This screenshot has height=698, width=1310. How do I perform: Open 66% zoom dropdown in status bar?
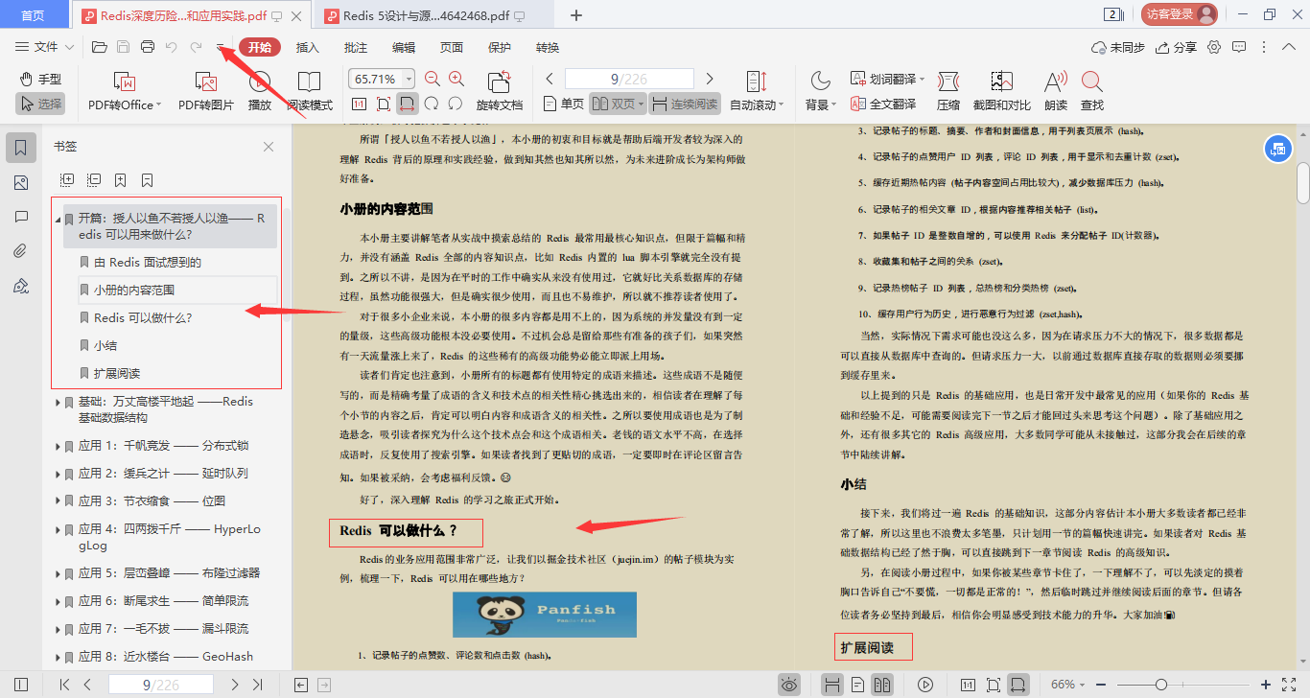point(1085,685)
